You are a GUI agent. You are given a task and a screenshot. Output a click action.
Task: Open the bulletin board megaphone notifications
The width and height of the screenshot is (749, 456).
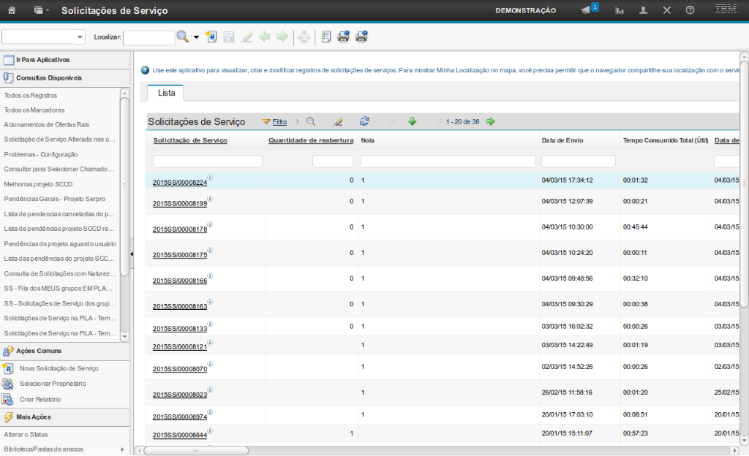click(x=586, y=10)
